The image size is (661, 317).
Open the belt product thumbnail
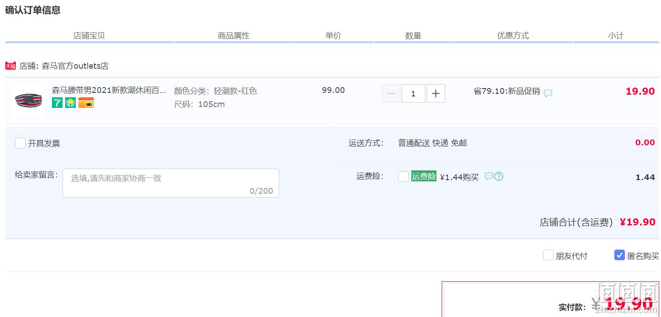28,100
